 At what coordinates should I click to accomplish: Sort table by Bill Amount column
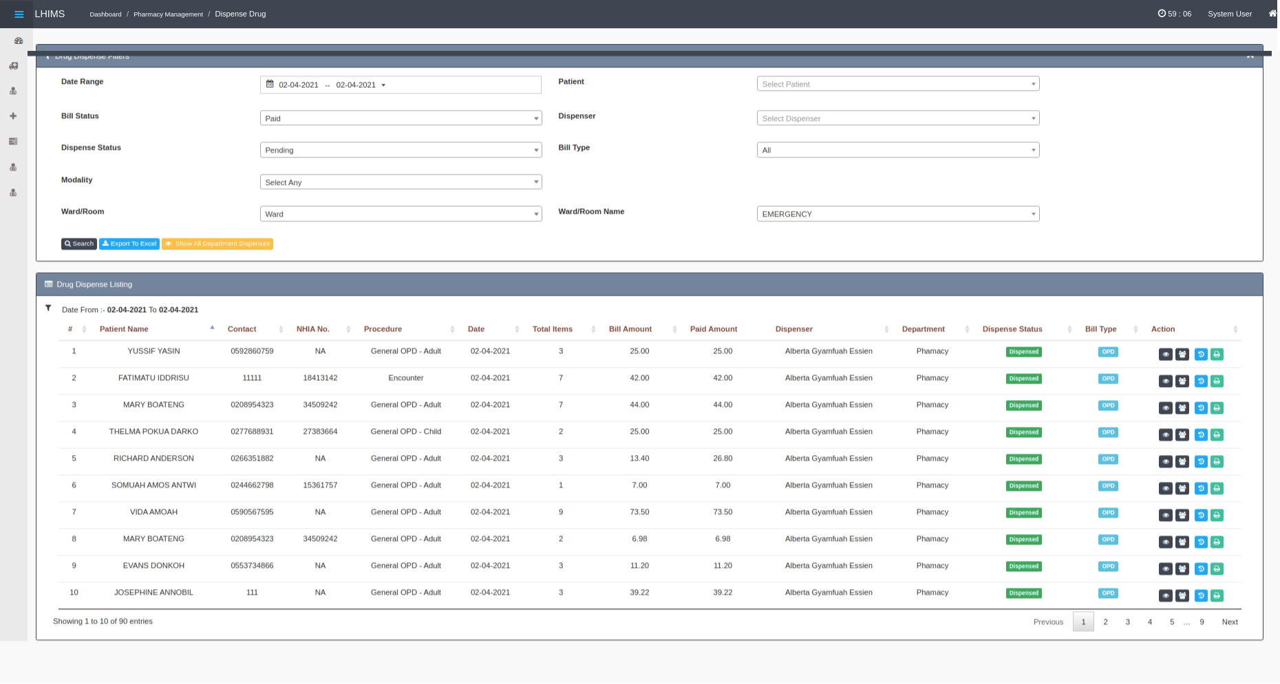[630, 329]
